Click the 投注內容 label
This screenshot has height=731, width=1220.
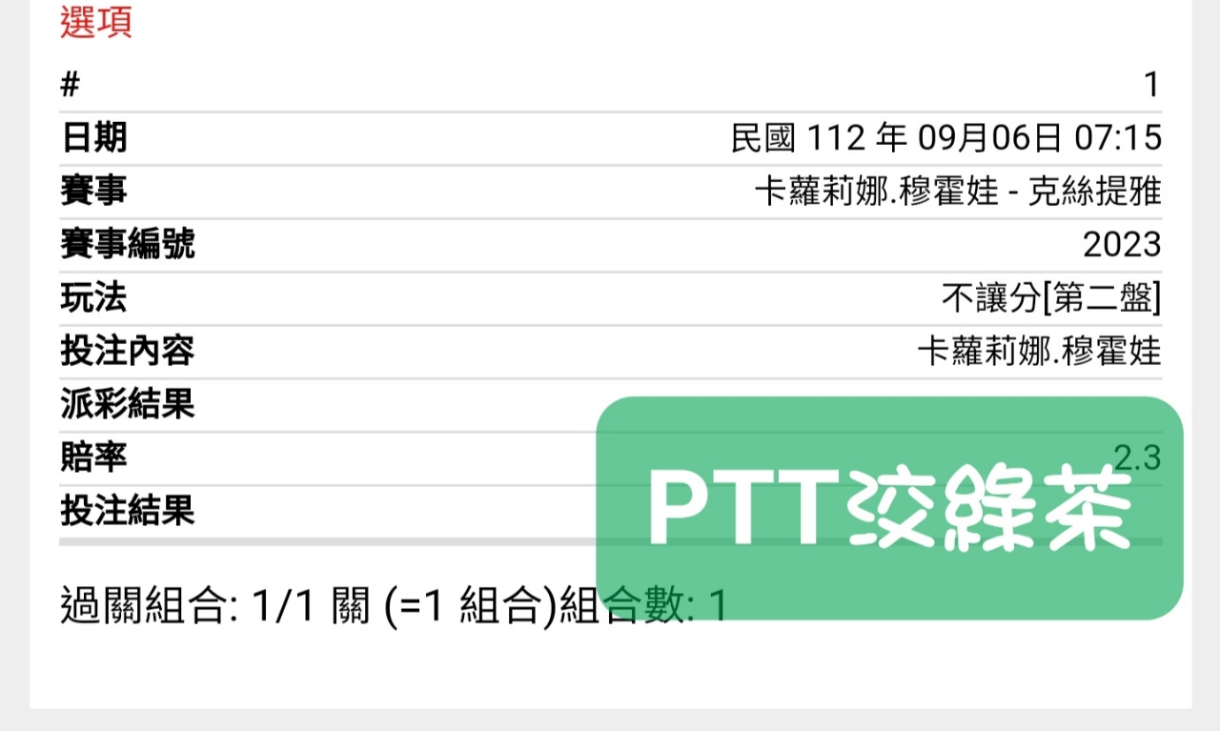coord(127,352)
